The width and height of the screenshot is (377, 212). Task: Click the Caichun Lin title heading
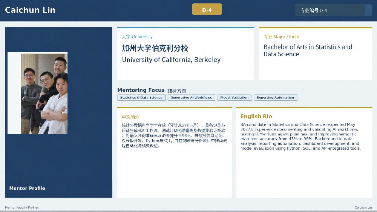[x=30, y=10]
